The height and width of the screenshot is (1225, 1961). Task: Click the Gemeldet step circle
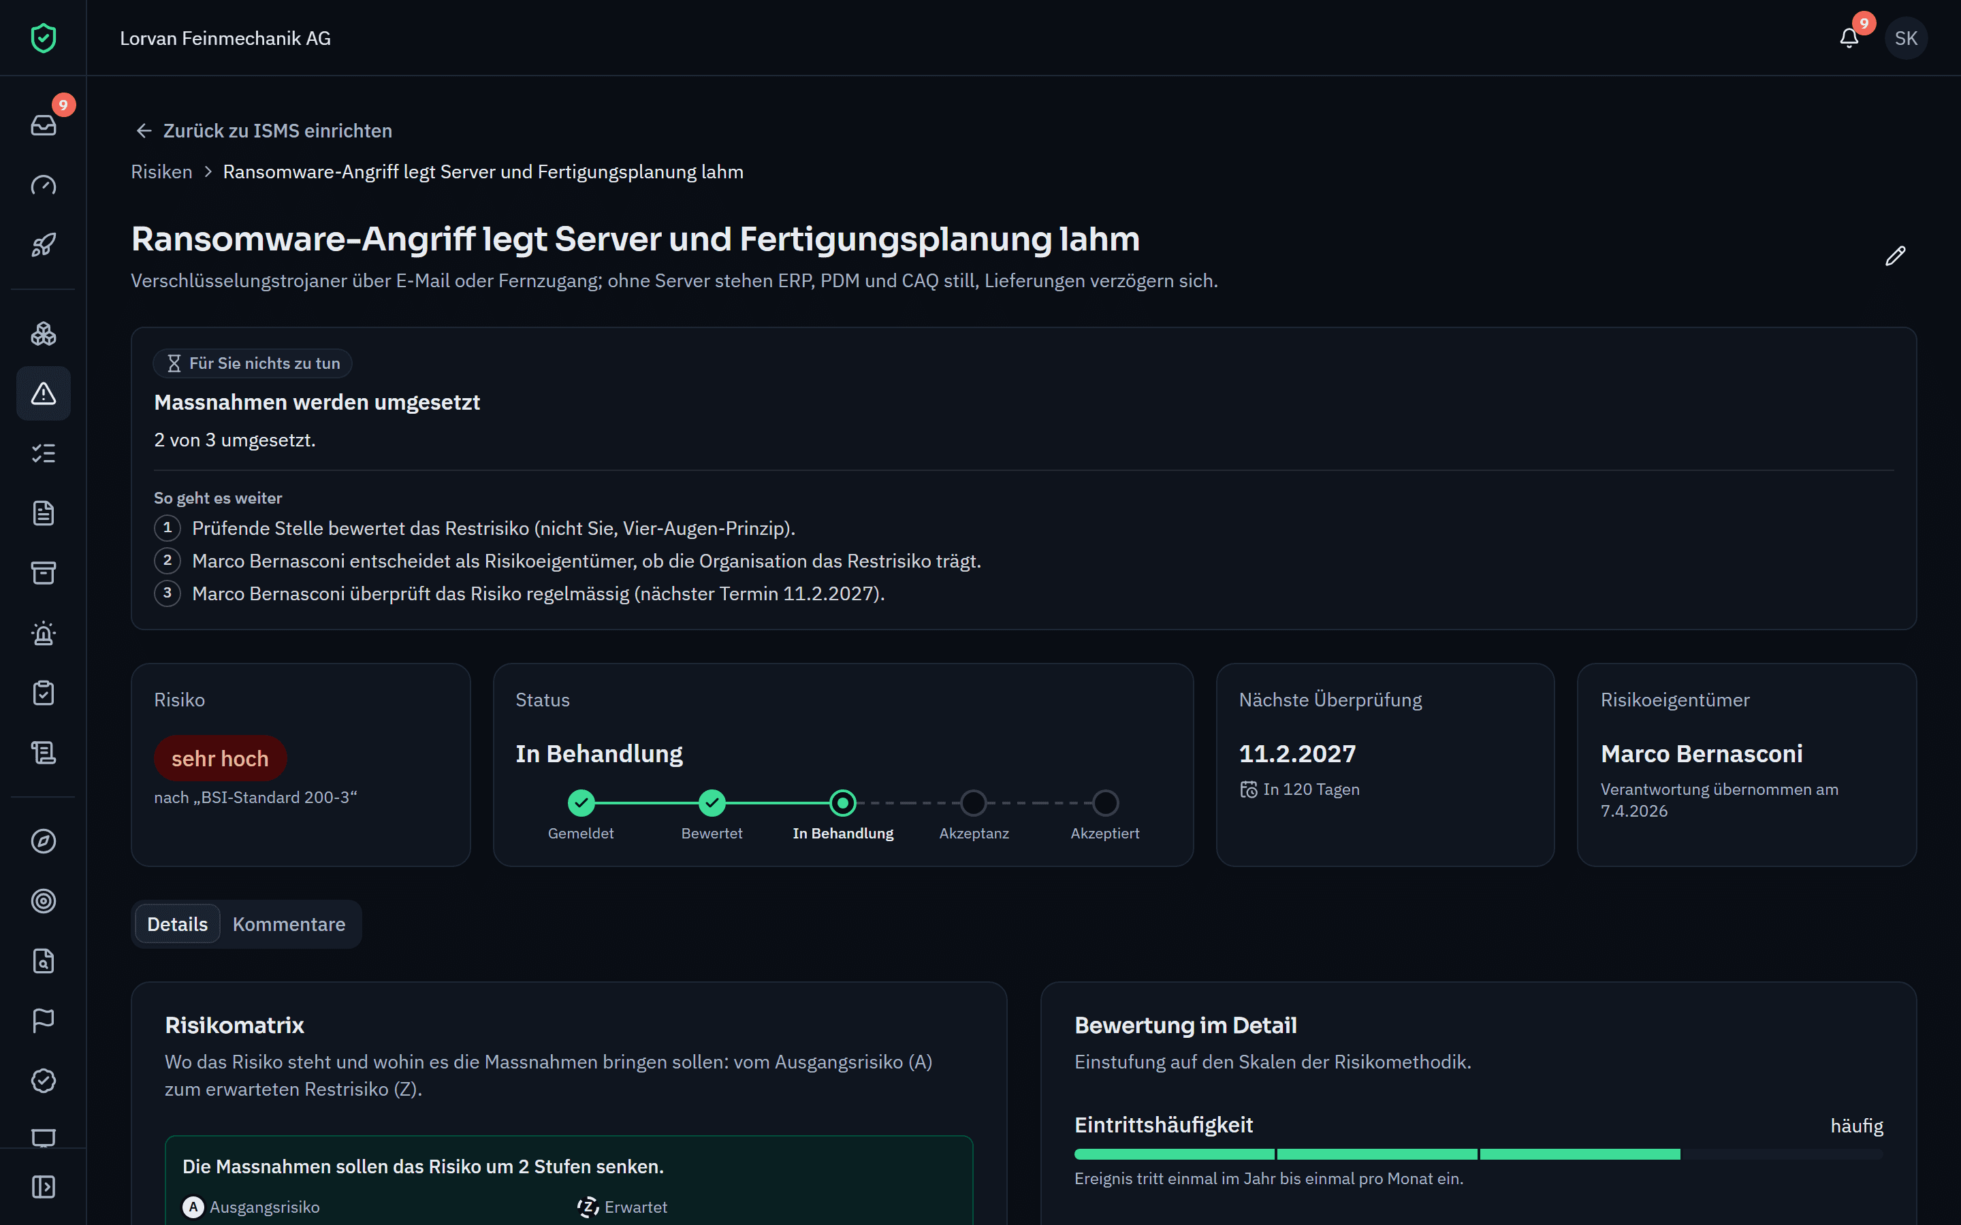pyautogui.click(x=581, y=803)
